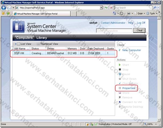Click the Favorites star icon
The image size is (163, 128).
coord(3,13)
